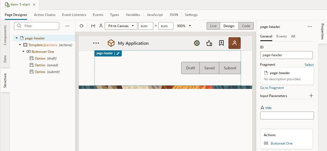Click the title parameter link
The image size is (327, 151).
[x=268, y=108]
